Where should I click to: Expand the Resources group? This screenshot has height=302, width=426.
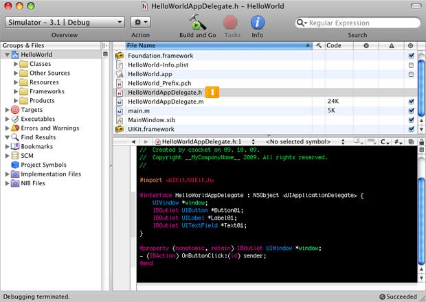pyautogui.click(x=16, y=82)
